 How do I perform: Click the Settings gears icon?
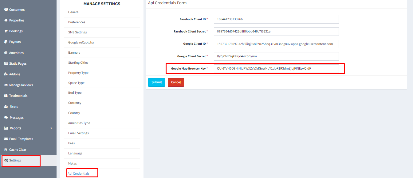click(x=6, y=161)
